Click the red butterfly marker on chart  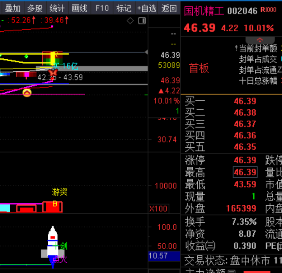click(x=53, y=73)
